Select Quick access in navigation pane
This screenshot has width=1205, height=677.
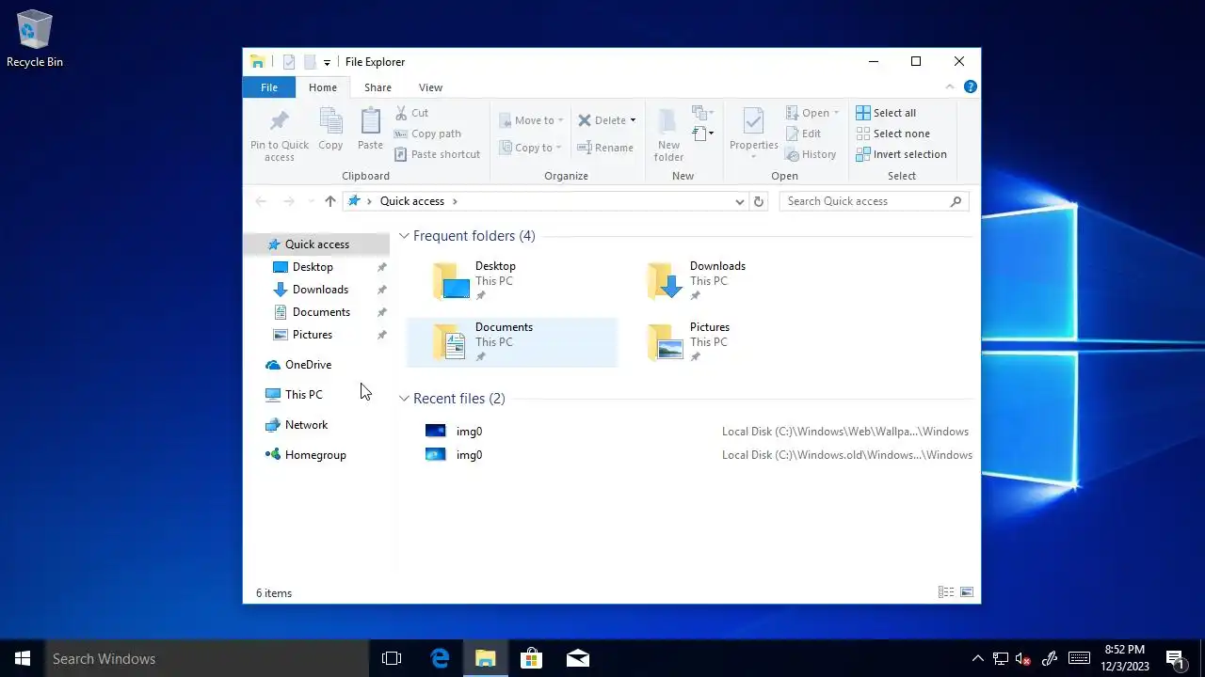(x=317, y=244)
